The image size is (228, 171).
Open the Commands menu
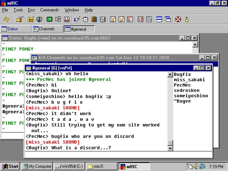coord(50,10)
